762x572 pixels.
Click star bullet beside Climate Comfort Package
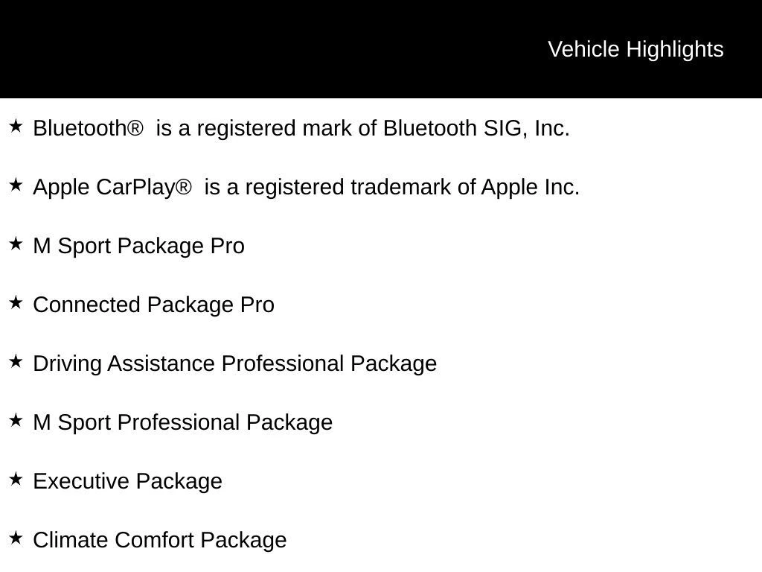tap(16, 538)
